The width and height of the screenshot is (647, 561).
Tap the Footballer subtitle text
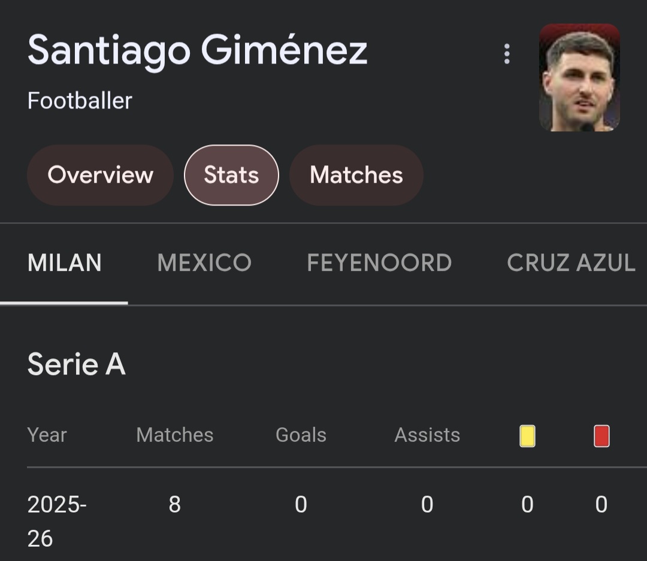[80, 101]
